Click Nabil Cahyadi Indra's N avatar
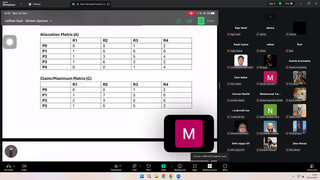 point(270,110)
